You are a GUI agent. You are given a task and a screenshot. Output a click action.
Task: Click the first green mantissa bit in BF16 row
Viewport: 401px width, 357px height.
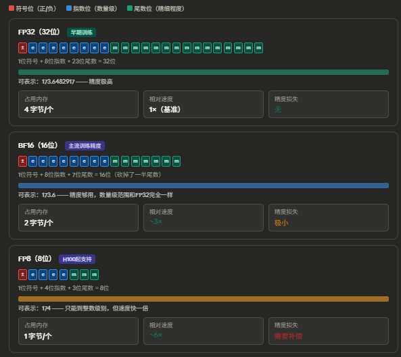tap(115, 161)
